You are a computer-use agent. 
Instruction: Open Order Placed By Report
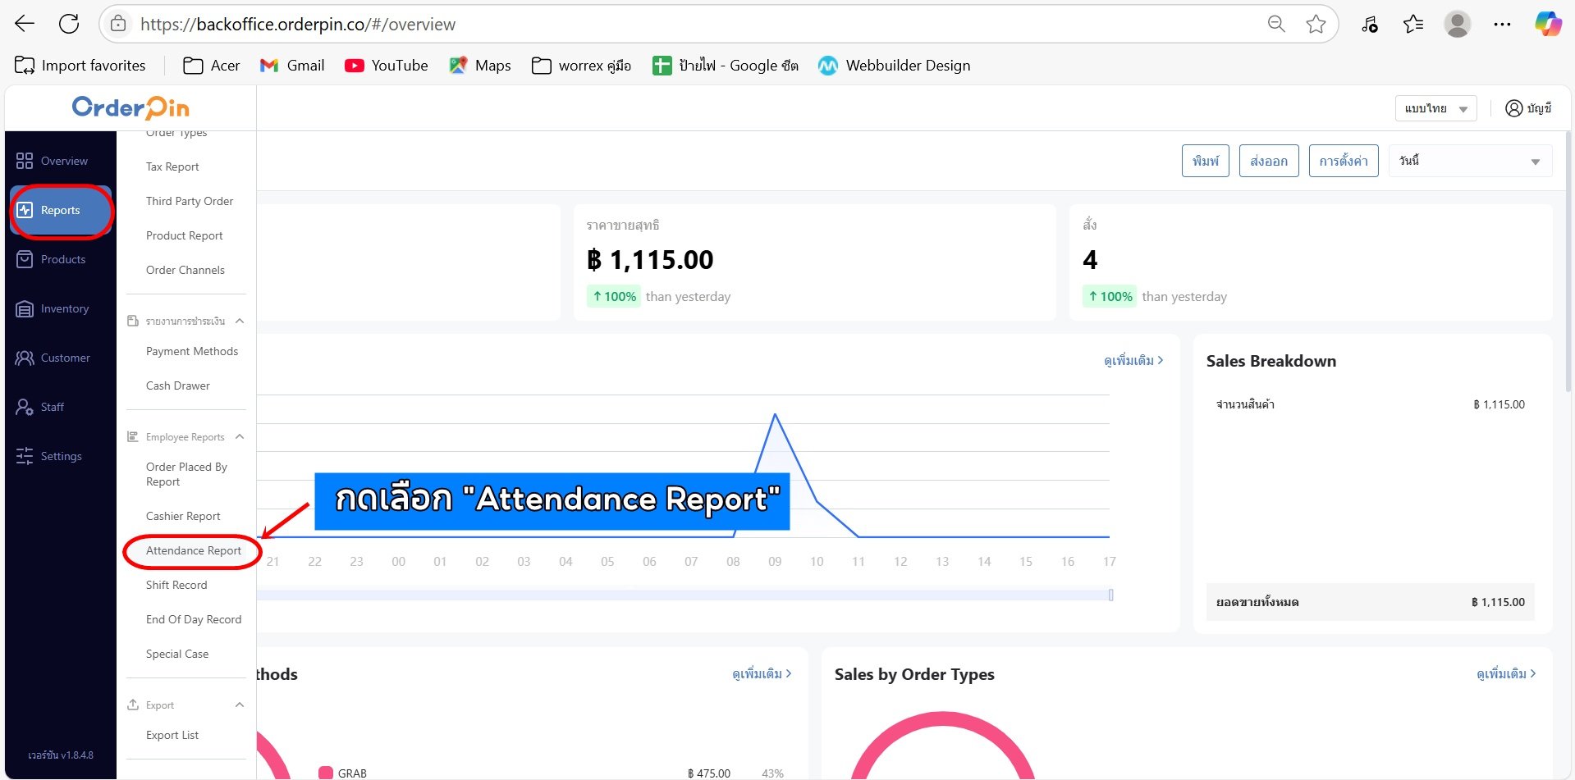click(187, 474)
